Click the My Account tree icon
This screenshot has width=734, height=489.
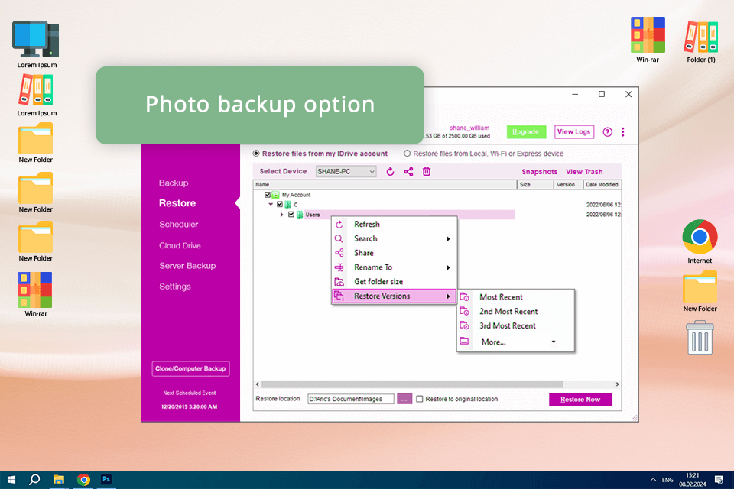click(276, 195)
